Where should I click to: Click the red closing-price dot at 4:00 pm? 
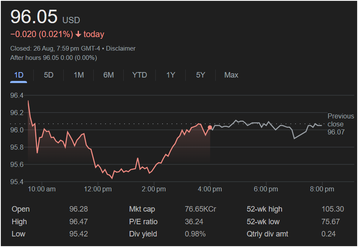(x=210, y=127)
